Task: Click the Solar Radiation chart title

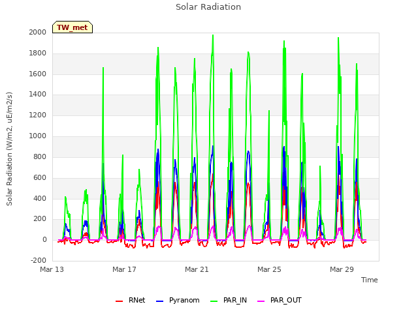Action: (208, 7)
